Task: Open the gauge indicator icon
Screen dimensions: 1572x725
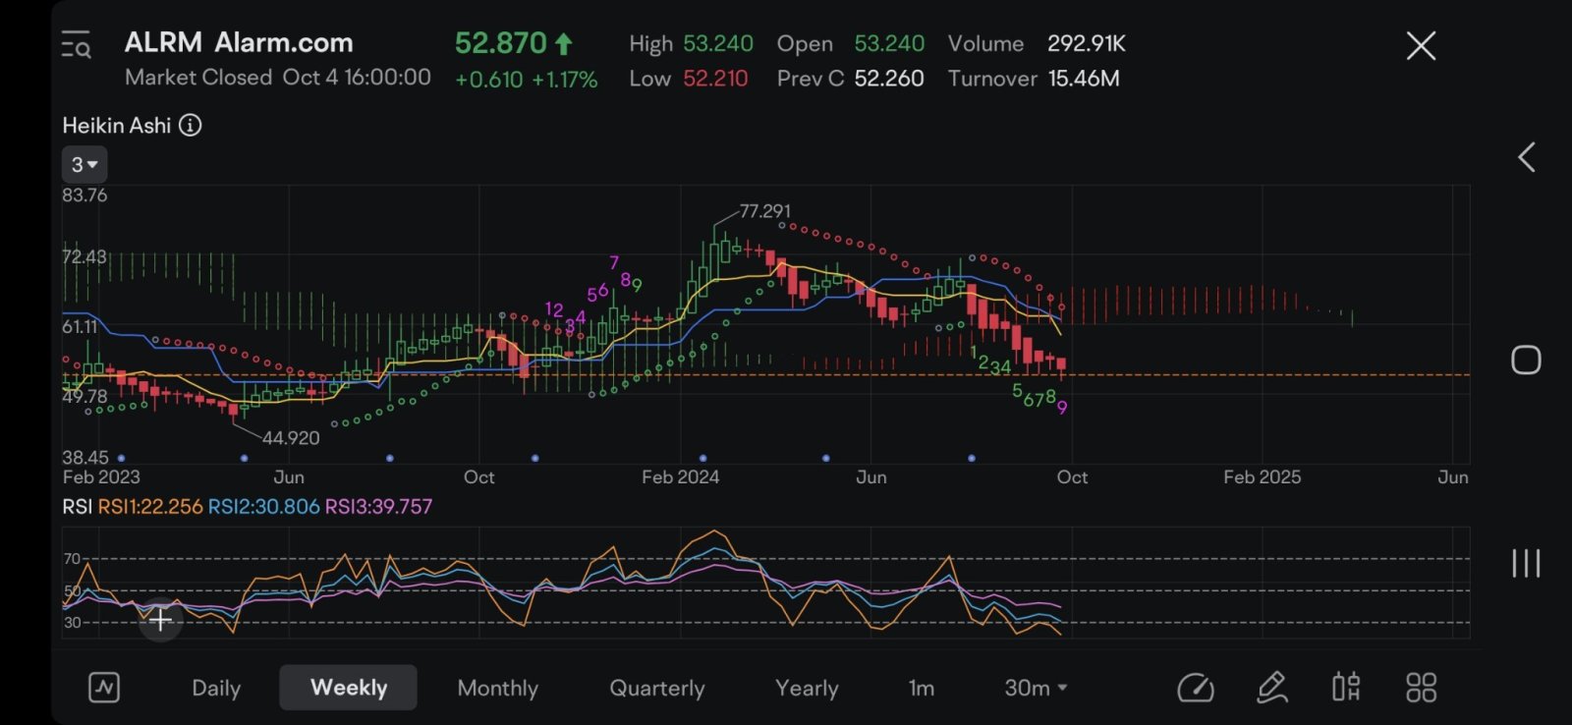Action: tap(1196, 688)
